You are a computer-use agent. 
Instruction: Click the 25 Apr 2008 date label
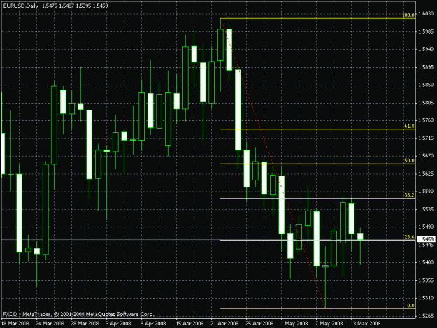tap(259, 323)
